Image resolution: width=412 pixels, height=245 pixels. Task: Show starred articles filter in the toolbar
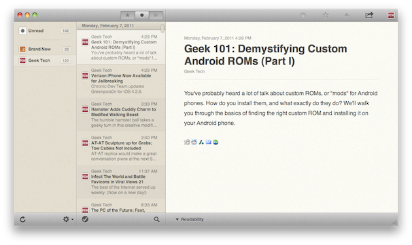tap(128, 15)
